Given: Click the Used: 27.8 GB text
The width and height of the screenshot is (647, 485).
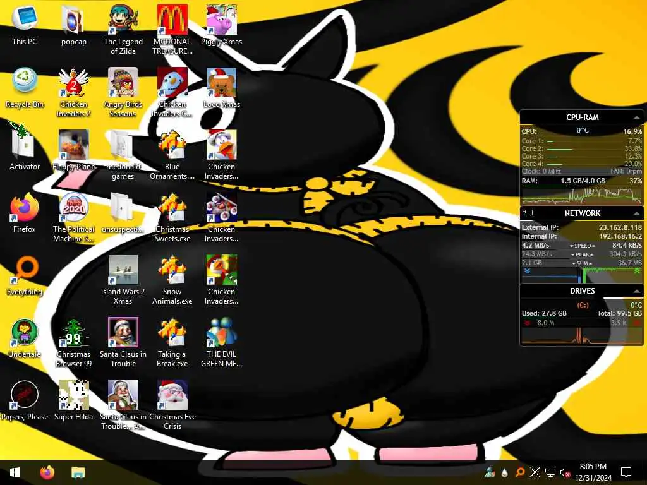Looking at the screenshot, I should pyautogui.click(x=544, y=313).
